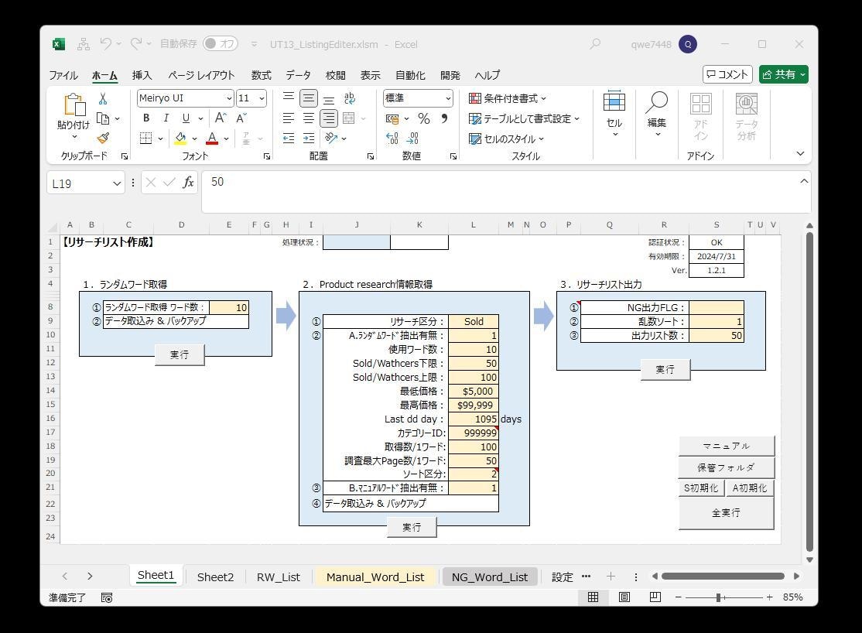
Task: Apply Percent Style formatting
Action: point(424,118)
